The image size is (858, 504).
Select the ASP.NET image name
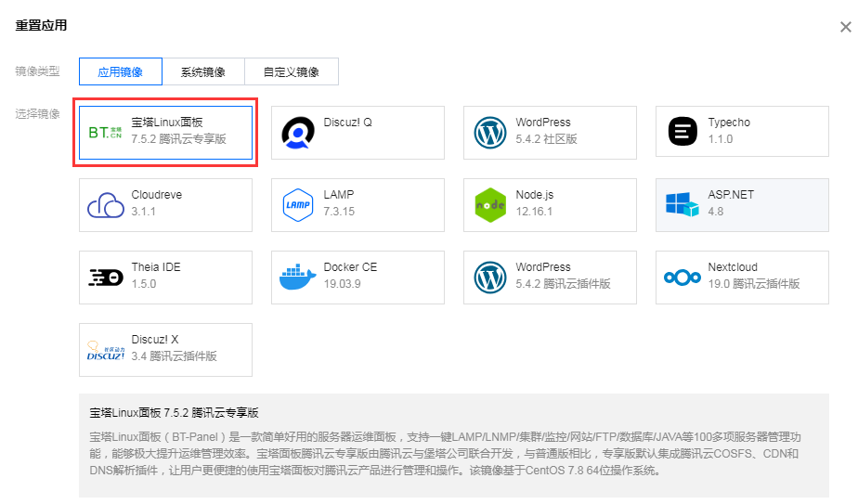click(x=731, y=195)
